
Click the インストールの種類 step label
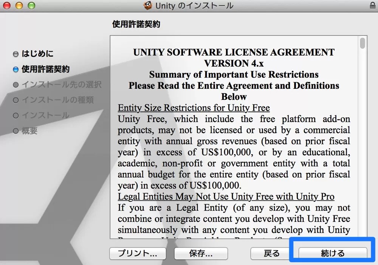pos(57,100)
